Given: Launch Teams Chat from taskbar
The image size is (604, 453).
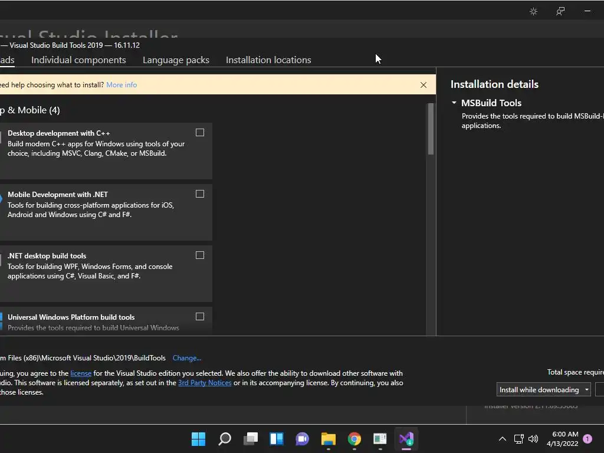Looking at the screenshot, I should (303, 439).
